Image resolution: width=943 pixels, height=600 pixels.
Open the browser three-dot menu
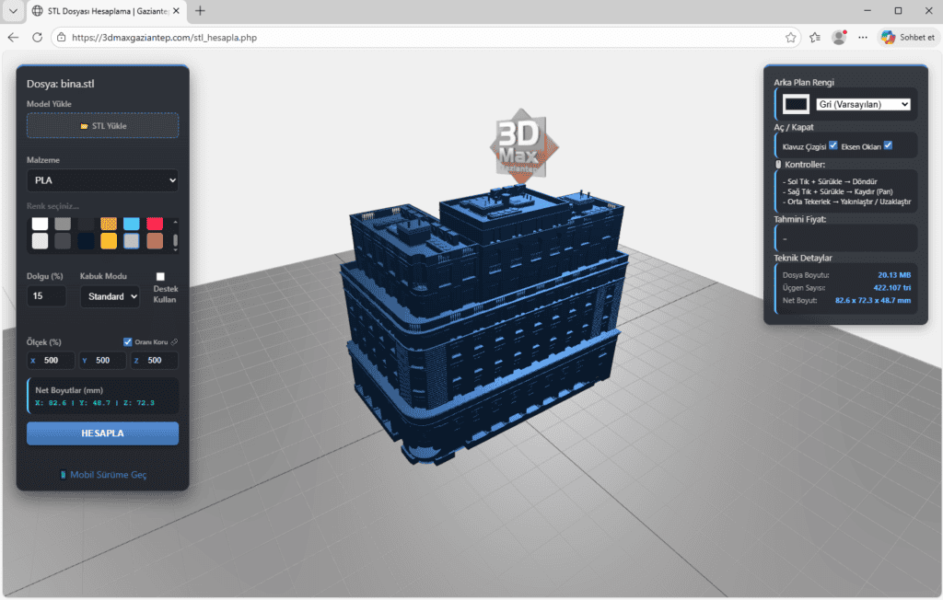862,37
